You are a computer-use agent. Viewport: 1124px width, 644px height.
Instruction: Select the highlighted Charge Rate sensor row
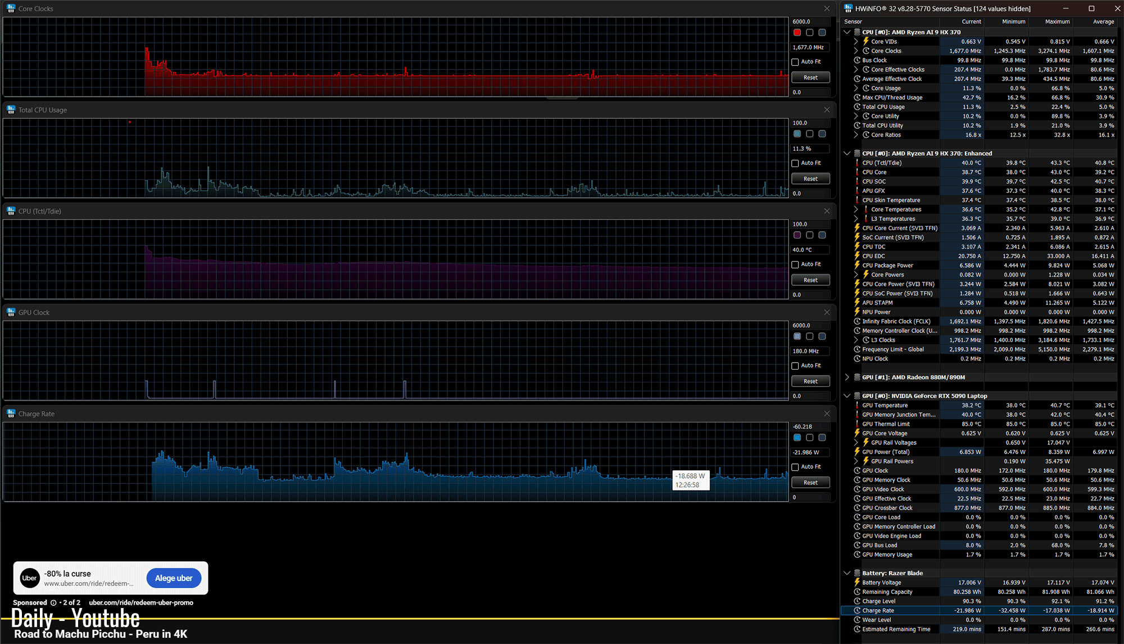979,611
